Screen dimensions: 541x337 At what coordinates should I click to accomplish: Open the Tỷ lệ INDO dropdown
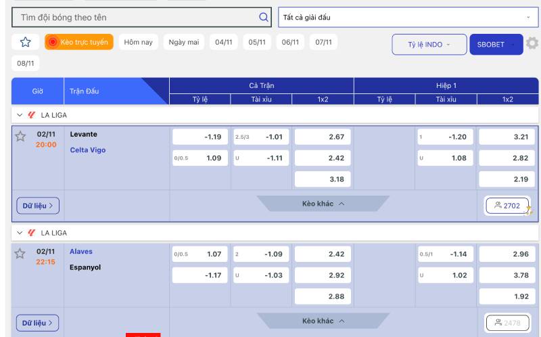click(x=429, y=45)
